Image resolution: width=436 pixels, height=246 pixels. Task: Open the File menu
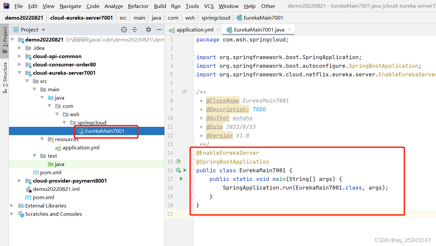pyautogui.click(x=19, y=6)
